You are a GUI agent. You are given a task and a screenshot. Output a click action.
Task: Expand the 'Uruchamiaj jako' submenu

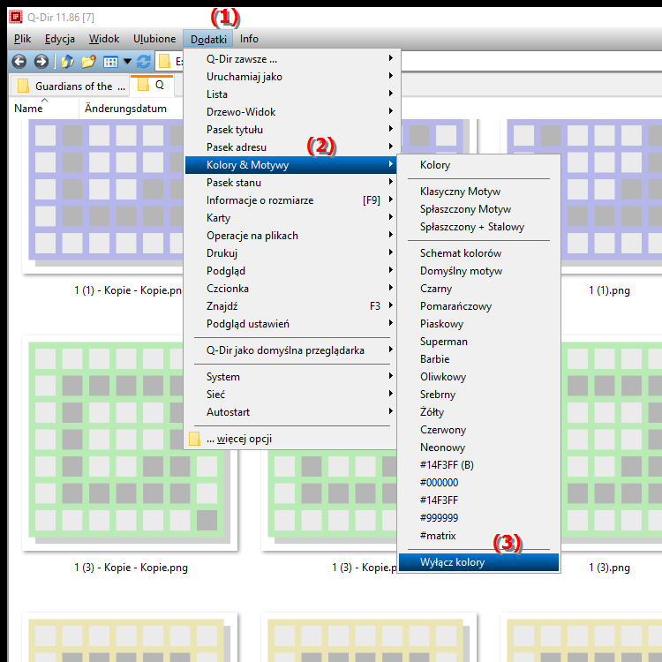[290, 77]
